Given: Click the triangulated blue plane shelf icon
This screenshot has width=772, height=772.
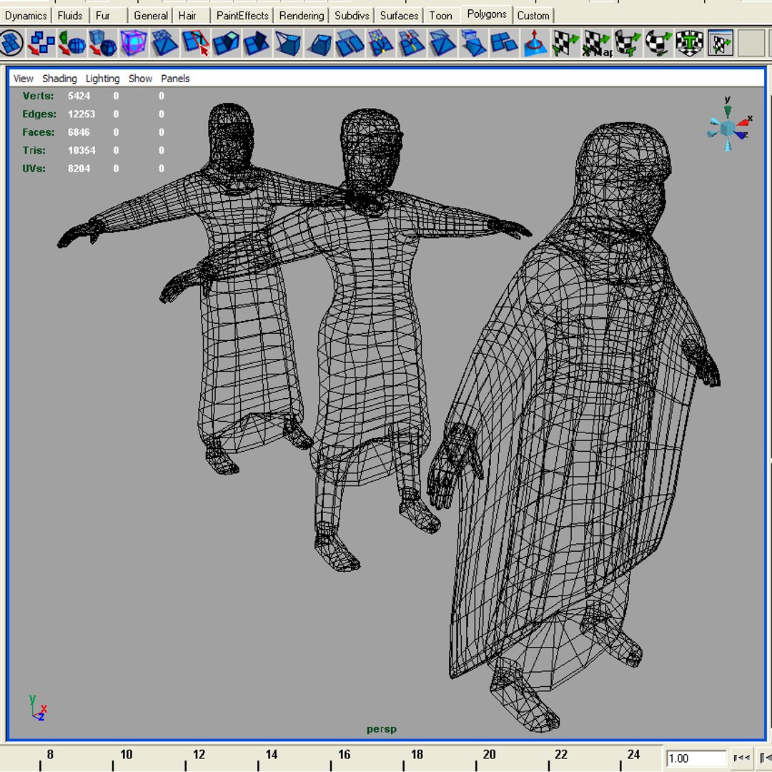Looking at the screenshot, I should pyautogui.click(x=164, y=43).
